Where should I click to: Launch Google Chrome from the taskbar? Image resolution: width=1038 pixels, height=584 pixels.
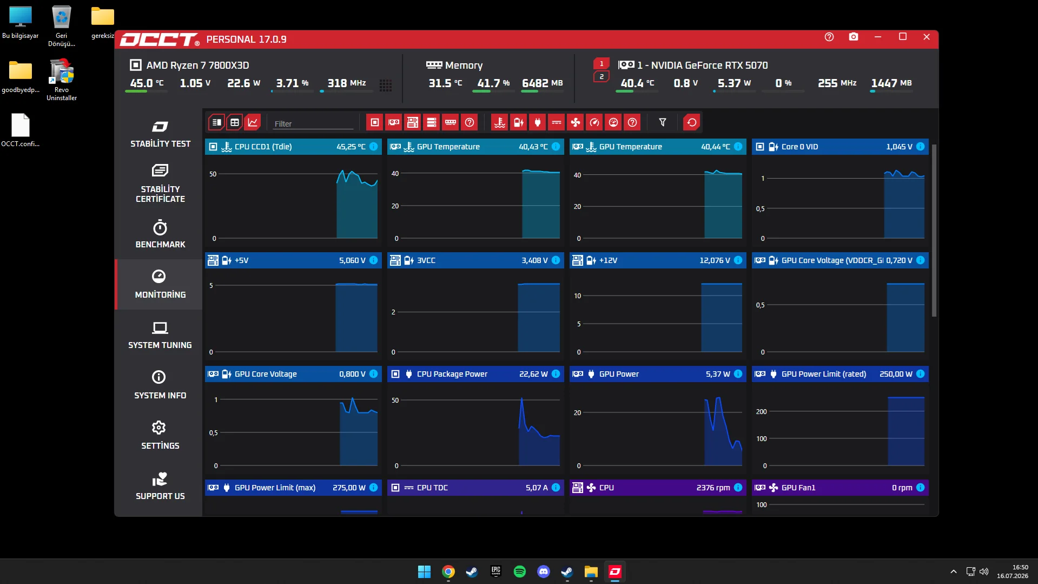point(448,572)
